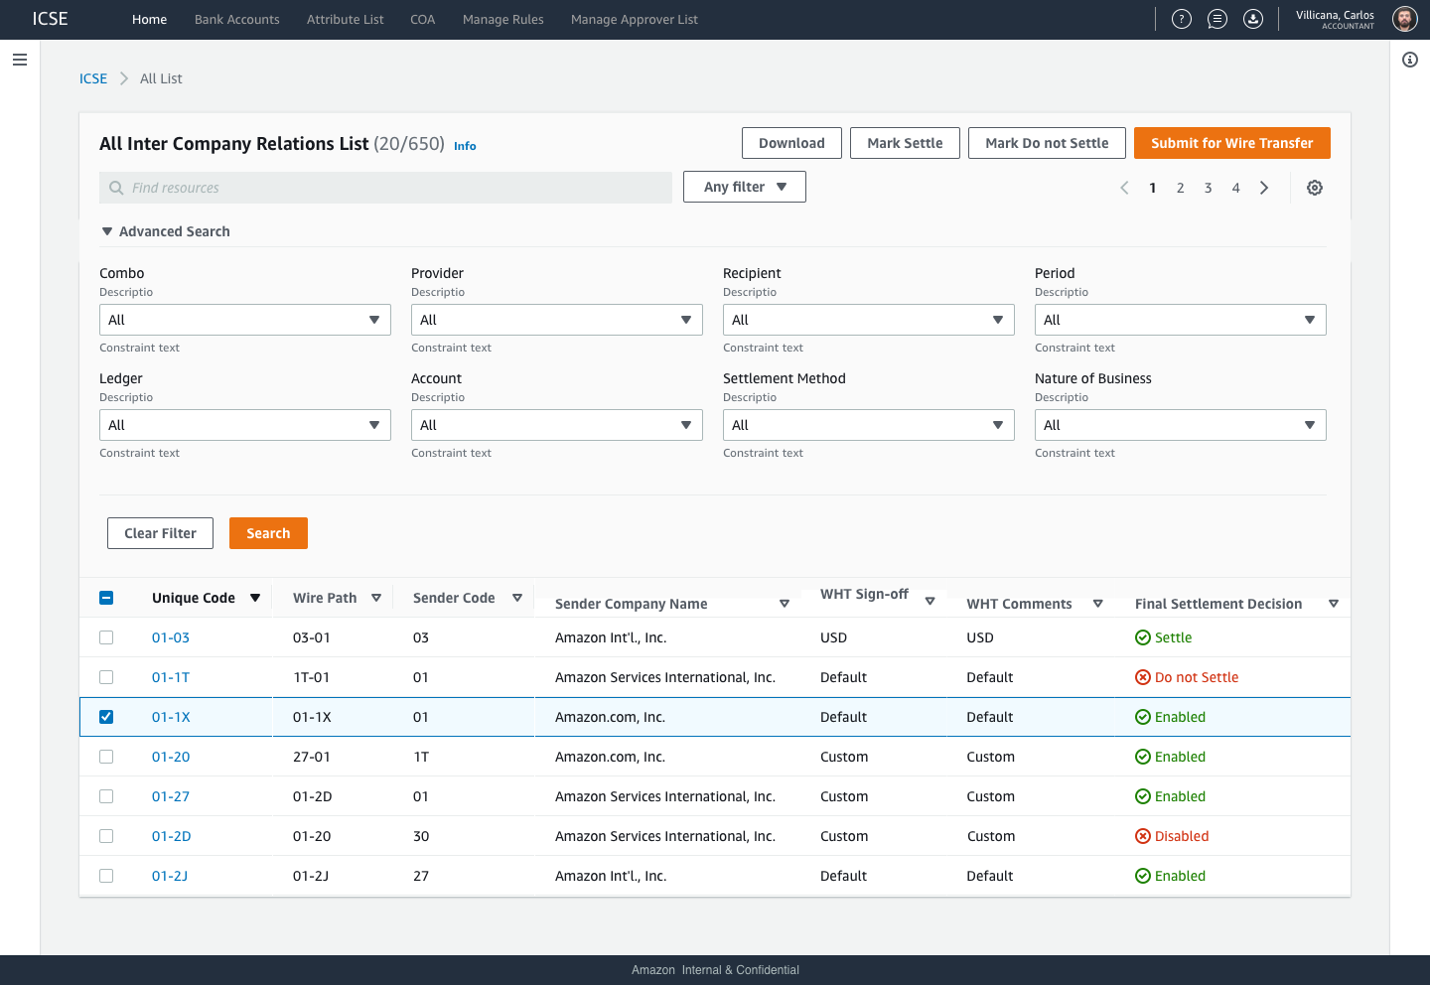Go to previous page arrow

tap(1124, 188)
